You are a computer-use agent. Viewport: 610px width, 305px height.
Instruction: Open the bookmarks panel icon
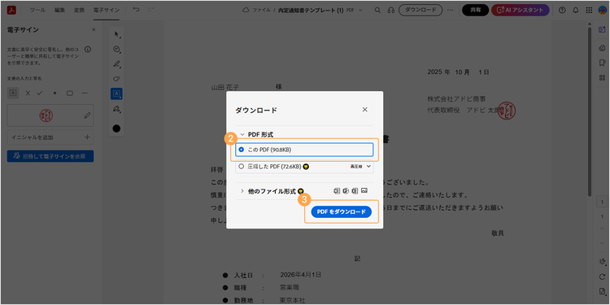602,63
